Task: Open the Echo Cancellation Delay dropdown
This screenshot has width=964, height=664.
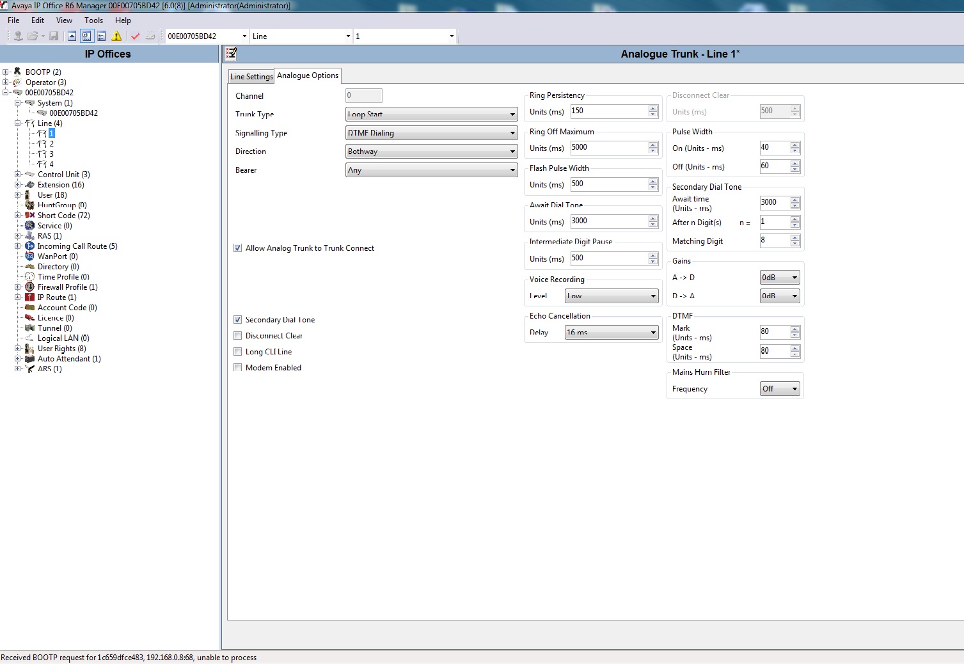Action: (612, 332)
